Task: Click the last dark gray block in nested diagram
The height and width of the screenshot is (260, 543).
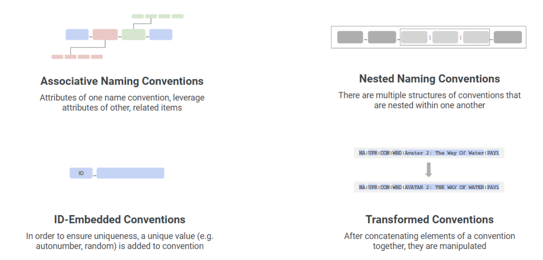Action: (508, 37)
